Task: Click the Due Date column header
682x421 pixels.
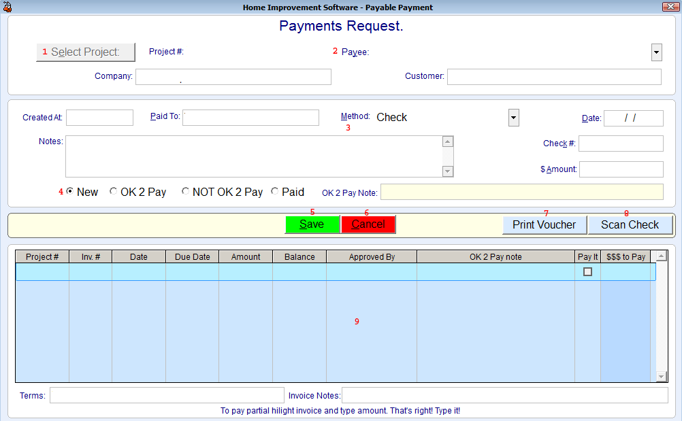Action: (x=192, y=257)
